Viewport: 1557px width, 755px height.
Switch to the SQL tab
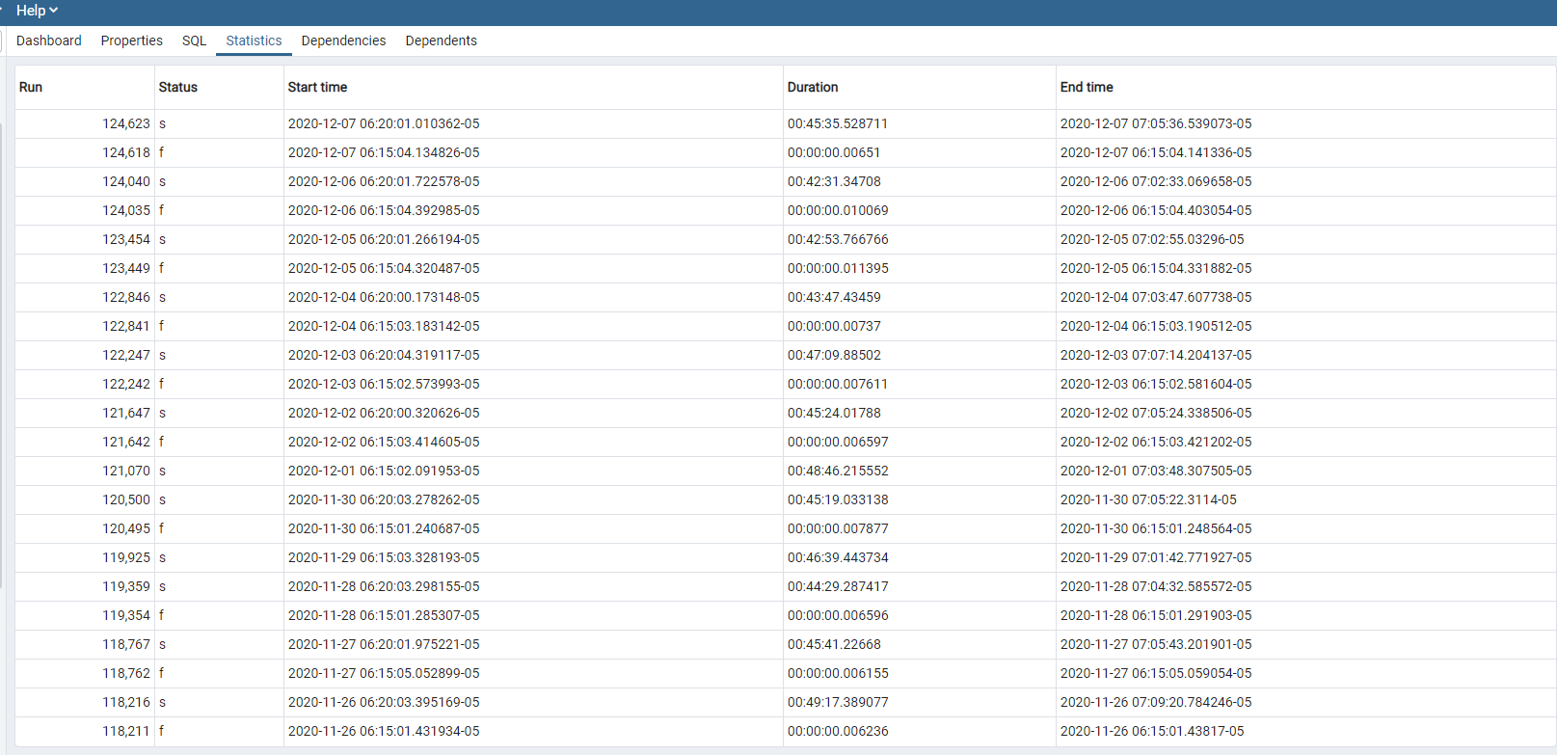[x=194, y=40]
